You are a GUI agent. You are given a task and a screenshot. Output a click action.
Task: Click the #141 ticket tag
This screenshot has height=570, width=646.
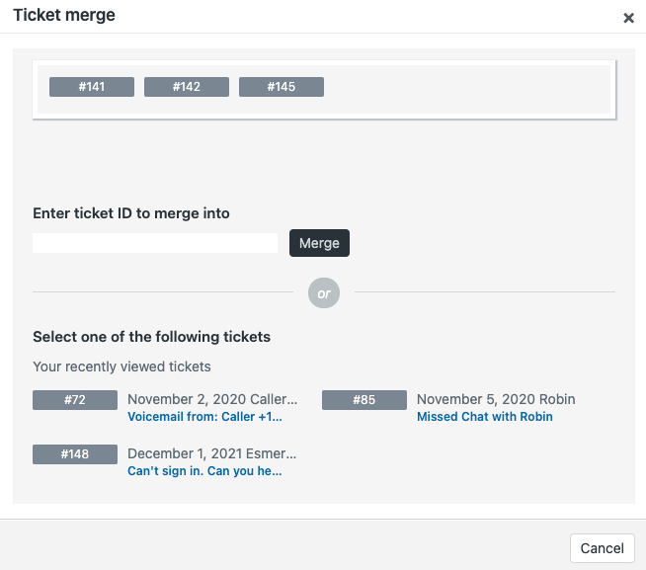[x=92, y=87]
